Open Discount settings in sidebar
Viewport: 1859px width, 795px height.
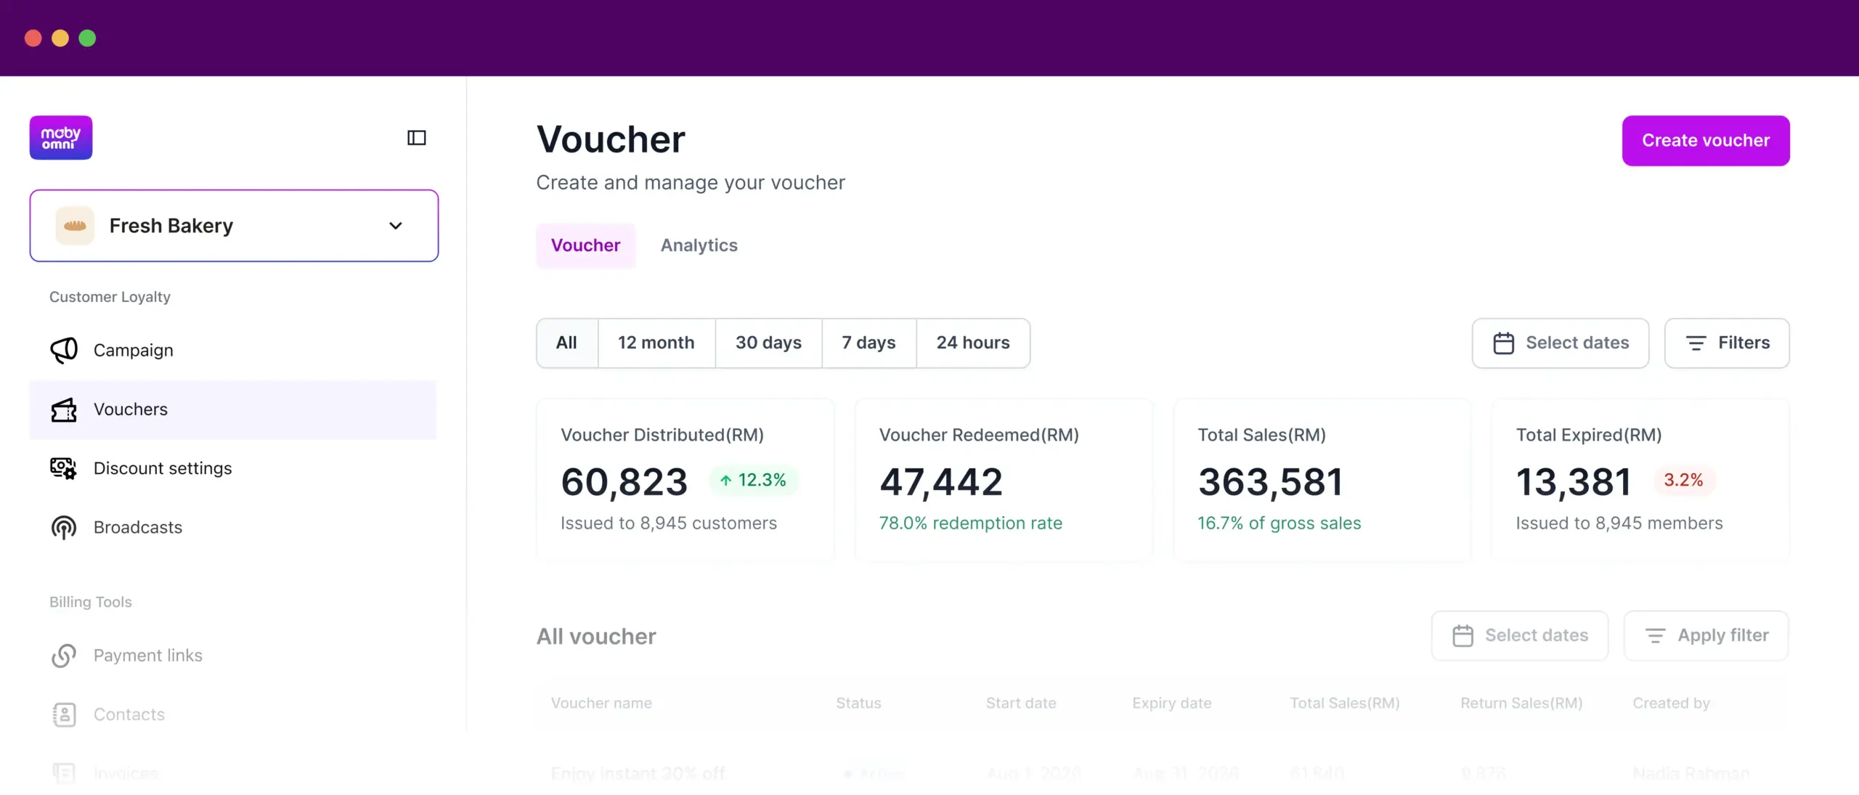pos(232,468)
